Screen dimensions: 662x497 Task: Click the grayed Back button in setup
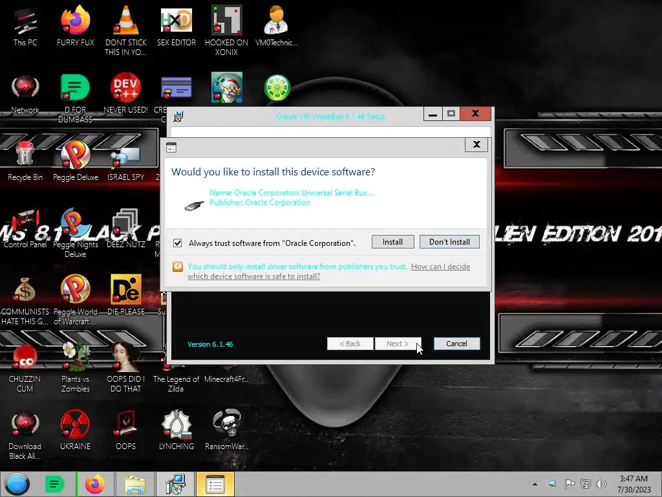(350, 344)
